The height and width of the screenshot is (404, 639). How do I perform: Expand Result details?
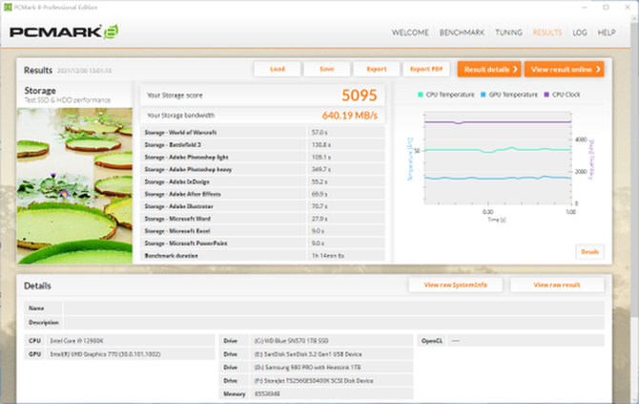488,69
